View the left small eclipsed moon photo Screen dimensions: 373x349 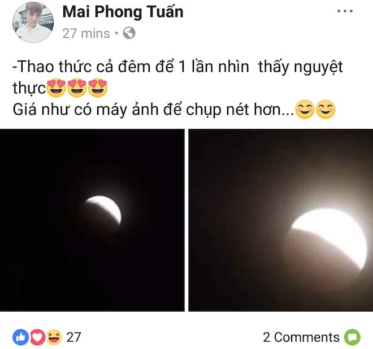(92, 220)
